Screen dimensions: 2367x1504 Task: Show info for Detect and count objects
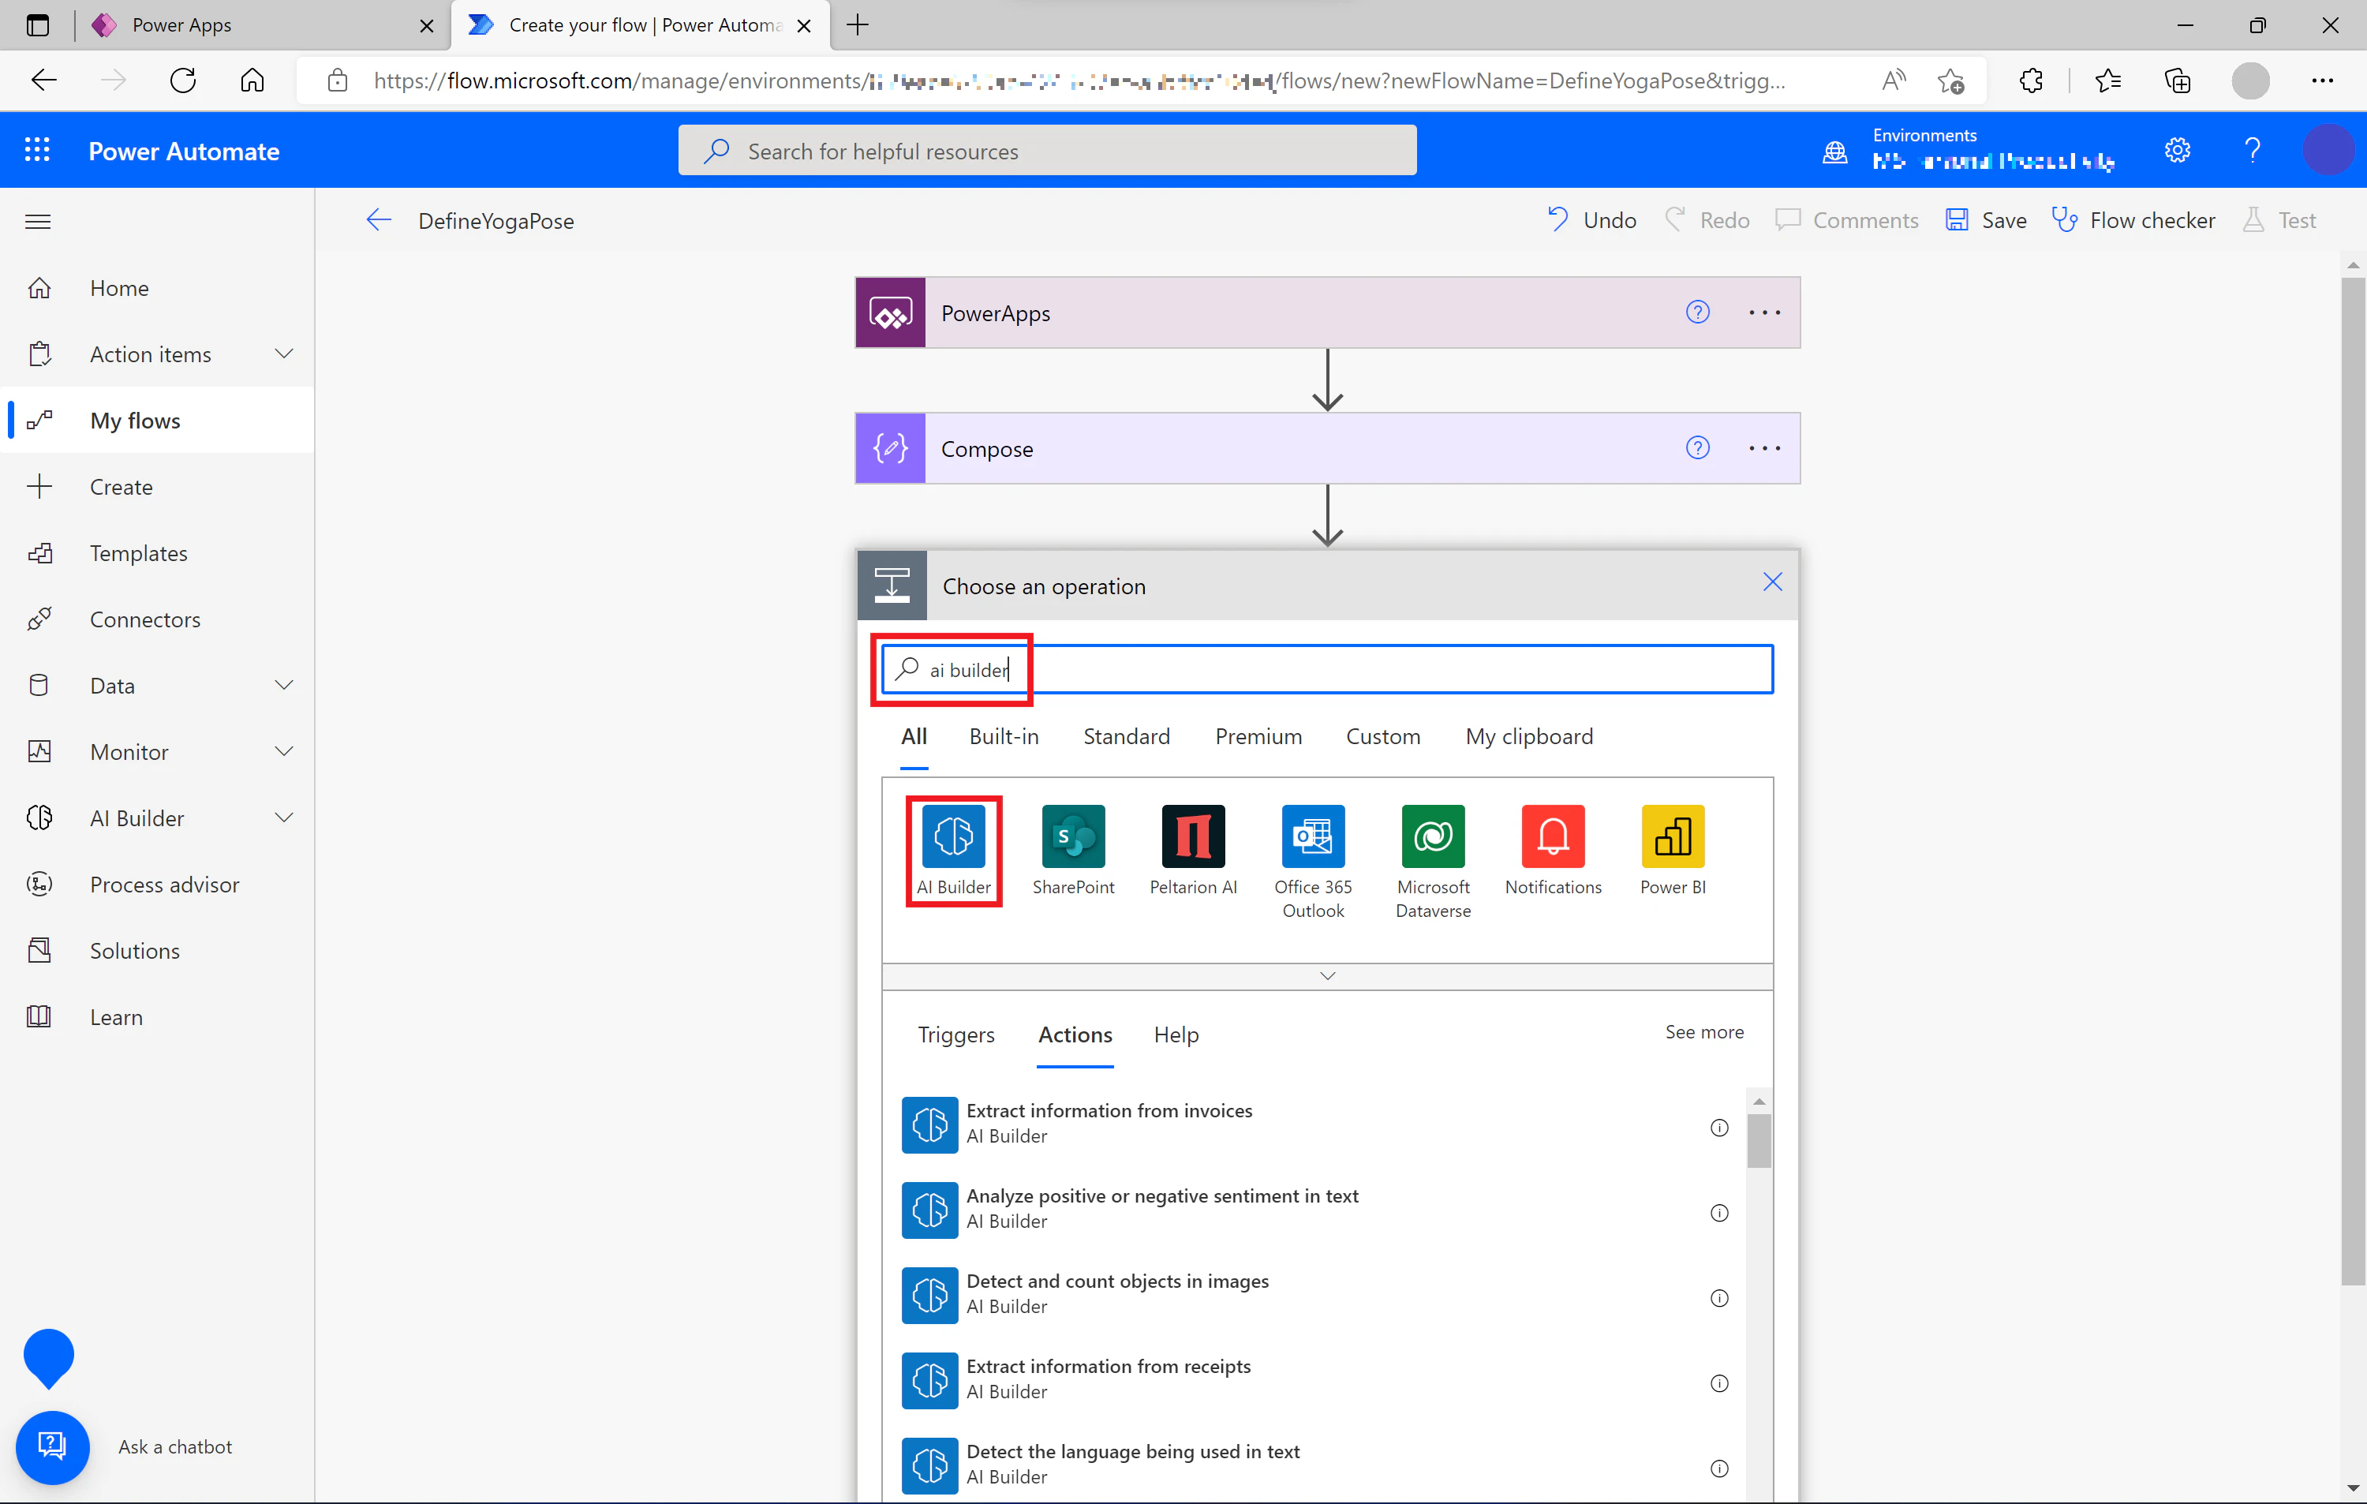(1718, 1297)
